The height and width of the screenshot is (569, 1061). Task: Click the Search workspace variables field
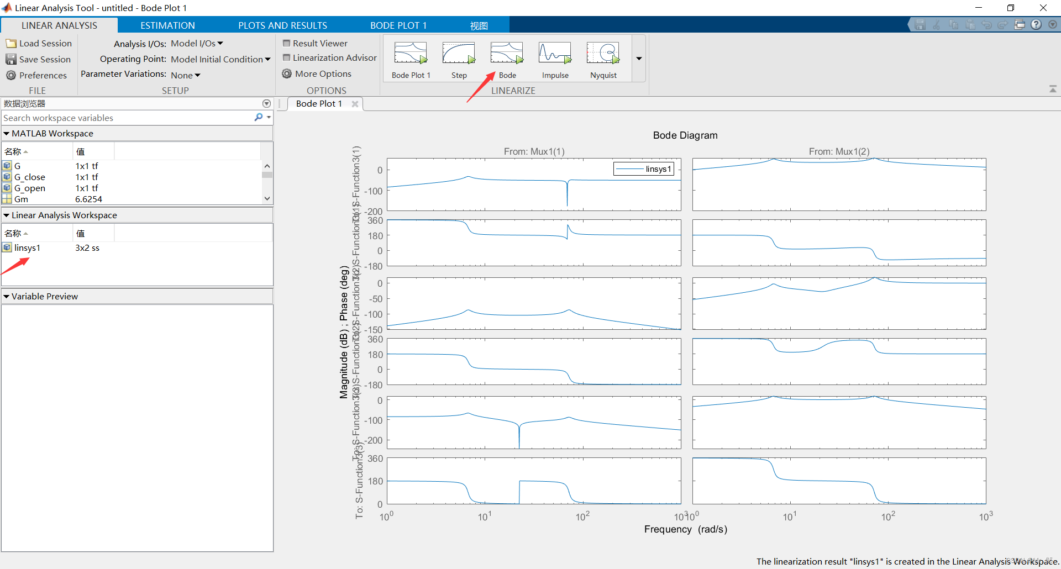[x=127, y=118]
